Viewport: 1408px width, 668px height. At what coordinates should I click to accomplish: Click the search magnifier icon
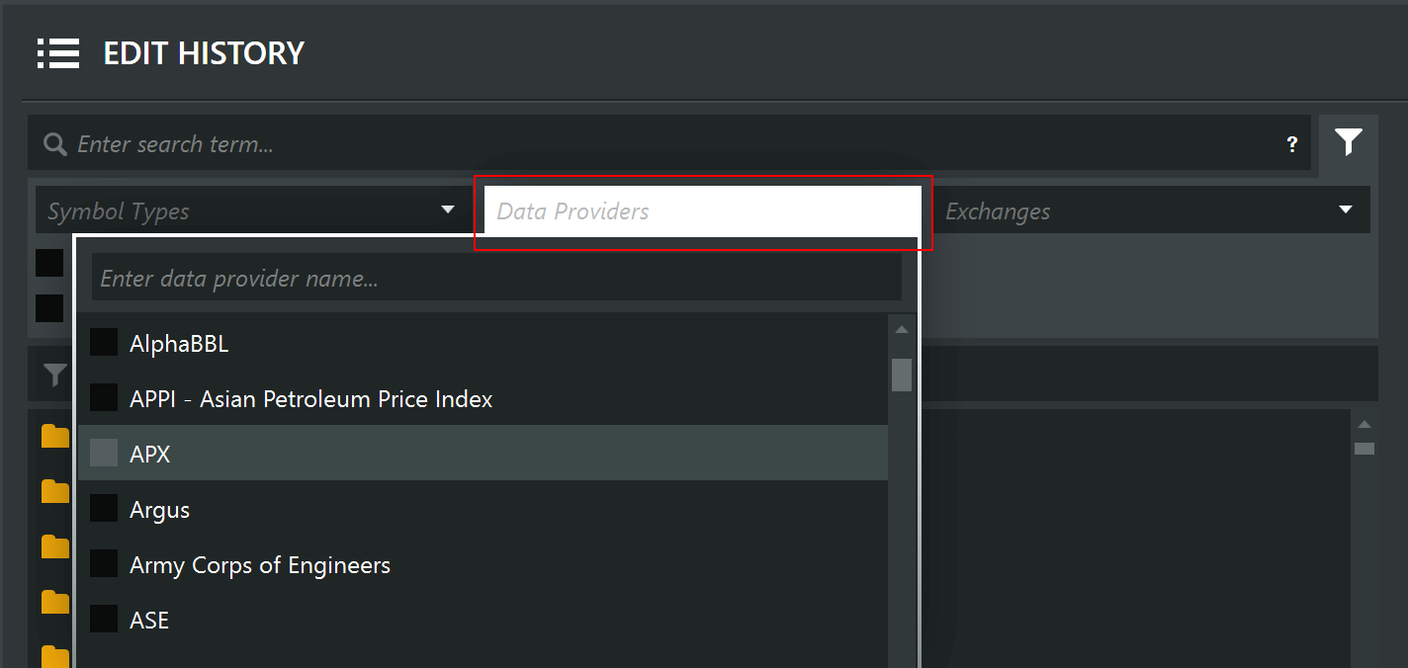tap(55, 144)
